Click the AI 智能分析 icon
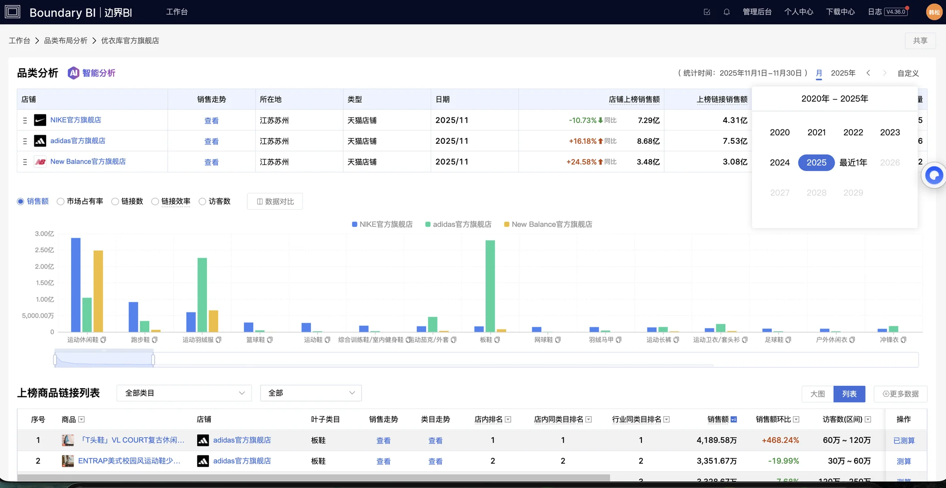Viewport: 946px width, 488px height. (73, 73)
